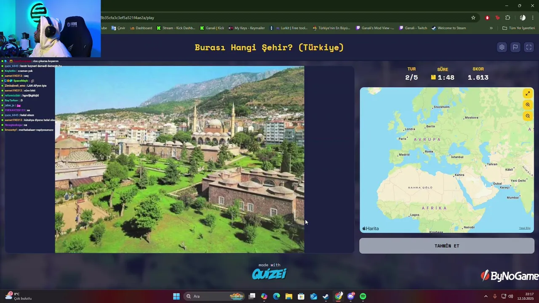Click Nairobi on the map

coord(468,227)
